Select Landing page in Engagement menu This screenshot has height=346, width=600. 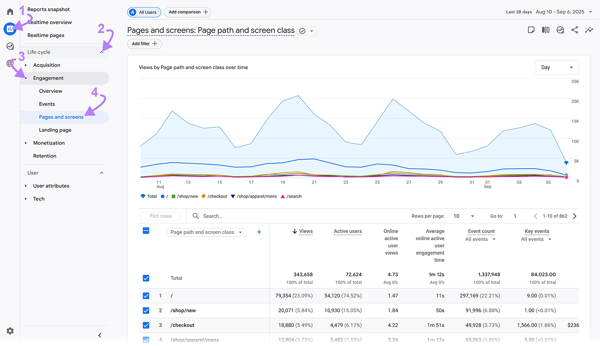click(55, 130)
